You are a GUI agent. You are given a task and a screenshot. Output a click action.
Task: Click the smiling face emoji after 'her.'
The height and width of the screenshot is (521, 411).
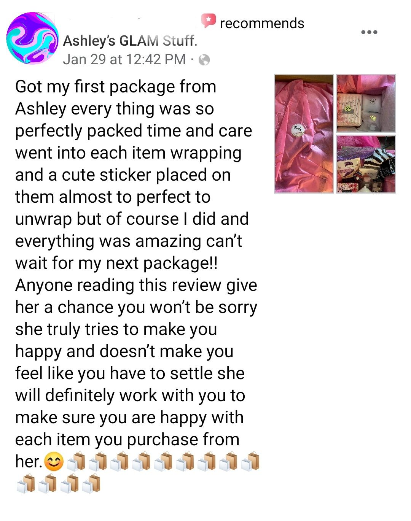click(x=54, y=462)
